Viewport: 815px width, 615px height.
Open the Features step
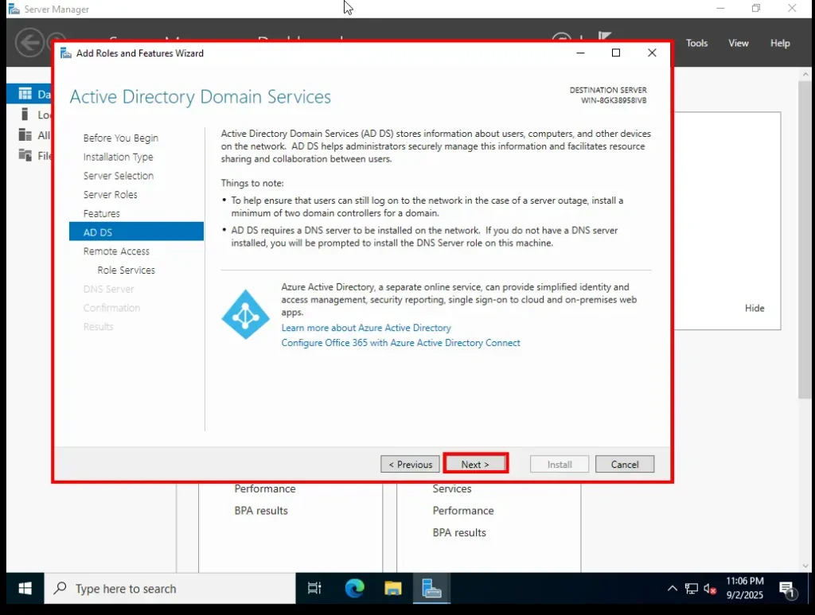coord(101,213)
